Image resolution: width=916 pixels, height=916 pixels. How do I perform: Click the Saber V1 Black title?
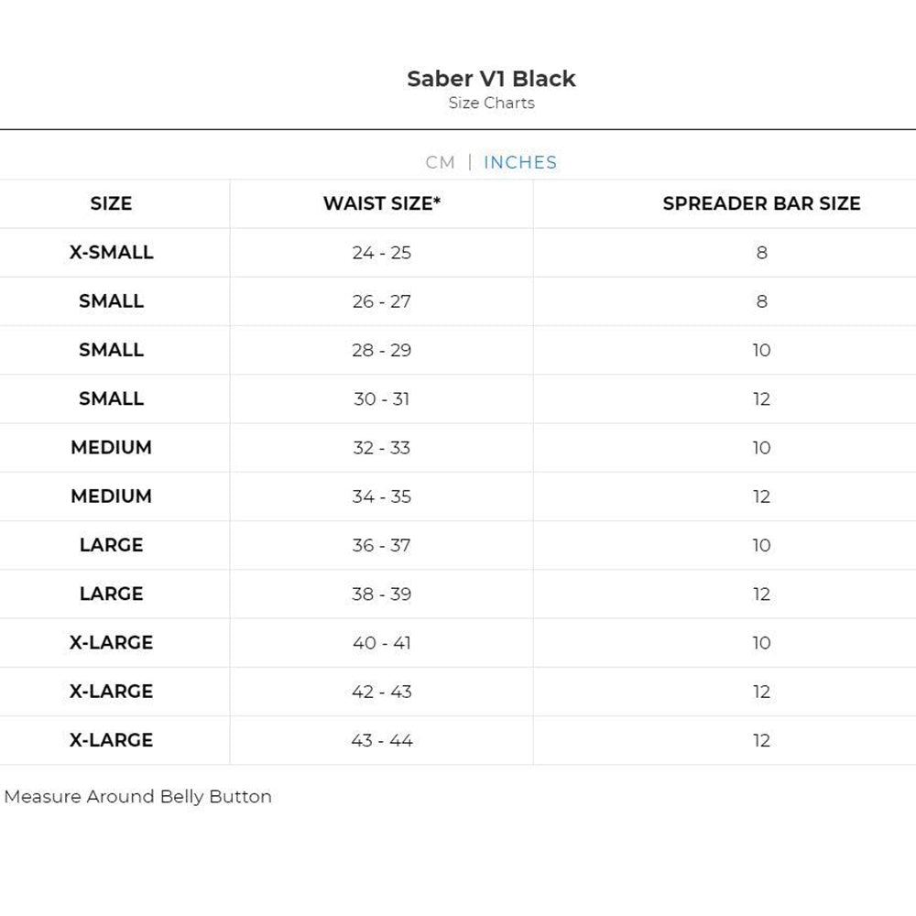tap(491, 79)
